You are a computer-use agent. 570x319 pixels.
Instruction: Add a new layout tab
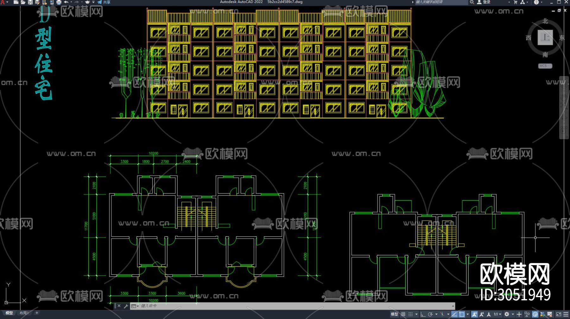click(37, 313)
